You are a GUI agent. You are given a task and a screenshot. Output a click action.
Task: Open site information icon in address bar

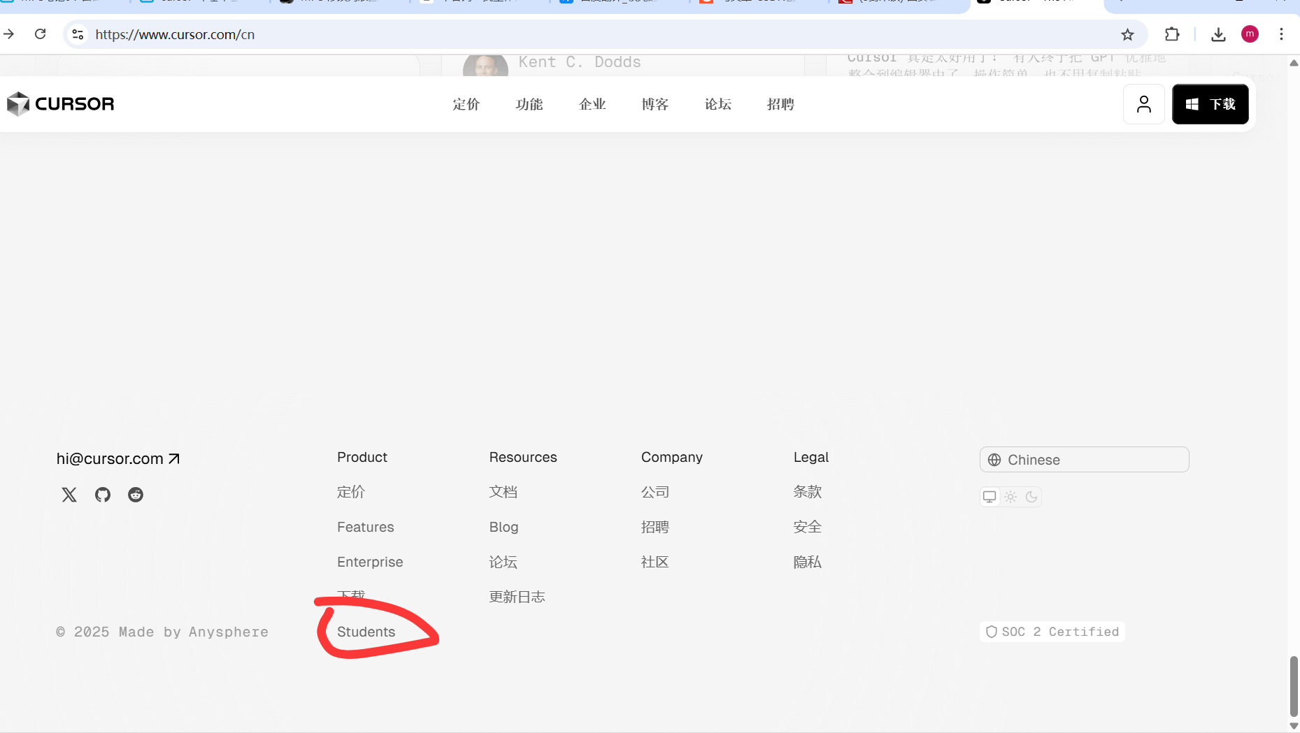click(x=78, y=34)
